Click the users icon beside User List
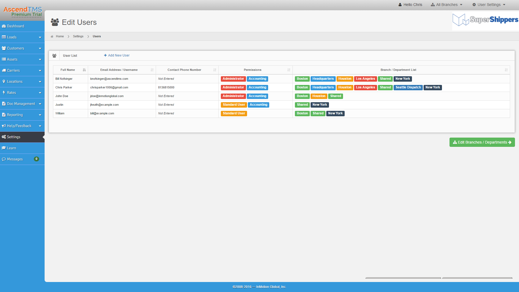 click(54, 56)
